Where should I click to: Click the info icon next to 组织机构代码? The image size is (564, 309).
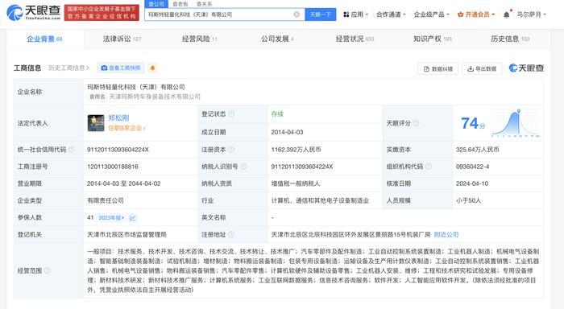(429, 167)
